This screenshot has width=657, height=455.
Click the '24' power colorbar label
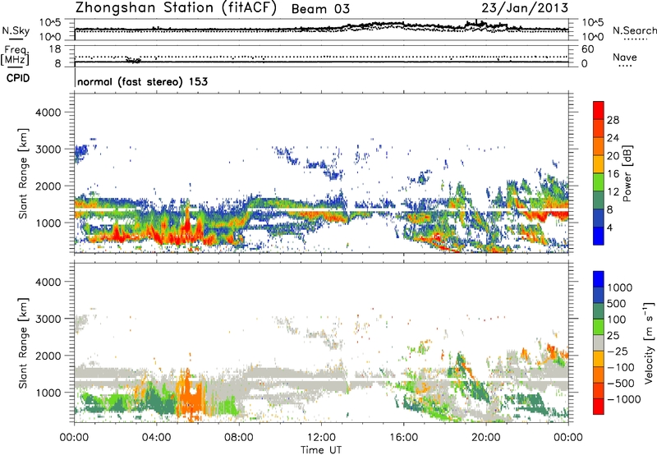point(613,138)
